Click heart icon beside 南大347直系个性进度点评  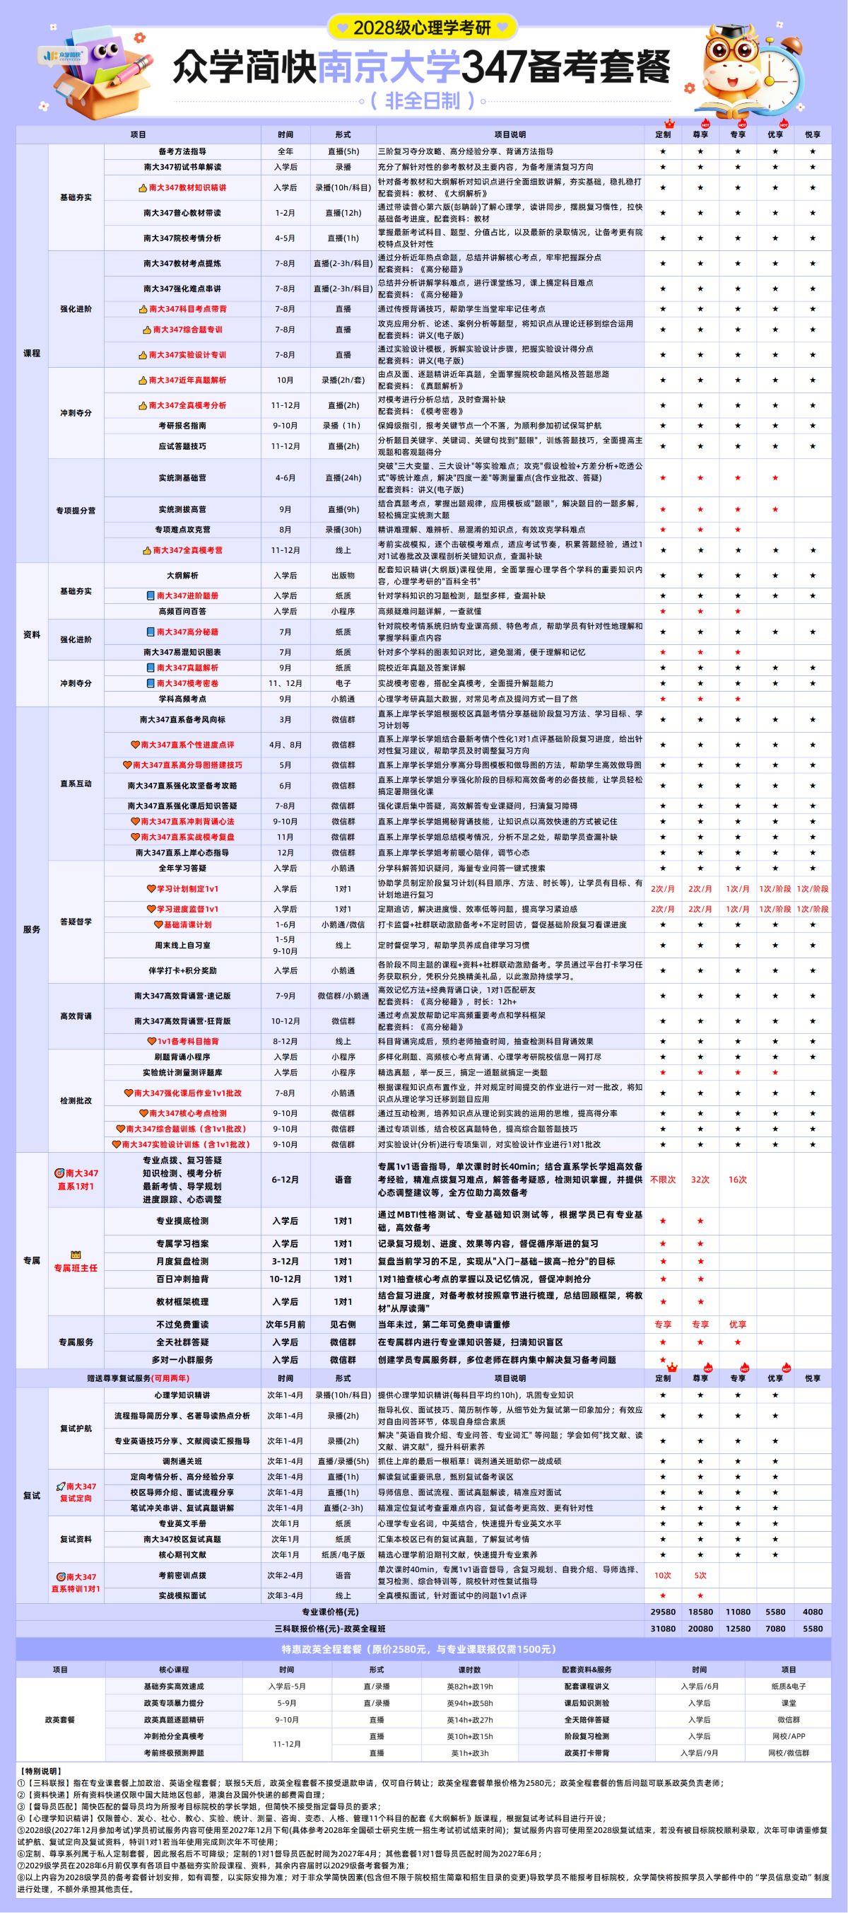pos(135,745)
